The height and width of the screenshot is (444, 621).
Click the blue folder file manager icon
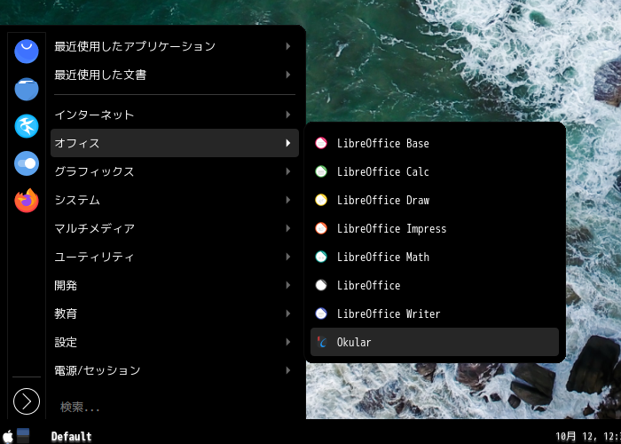[27, 89]
